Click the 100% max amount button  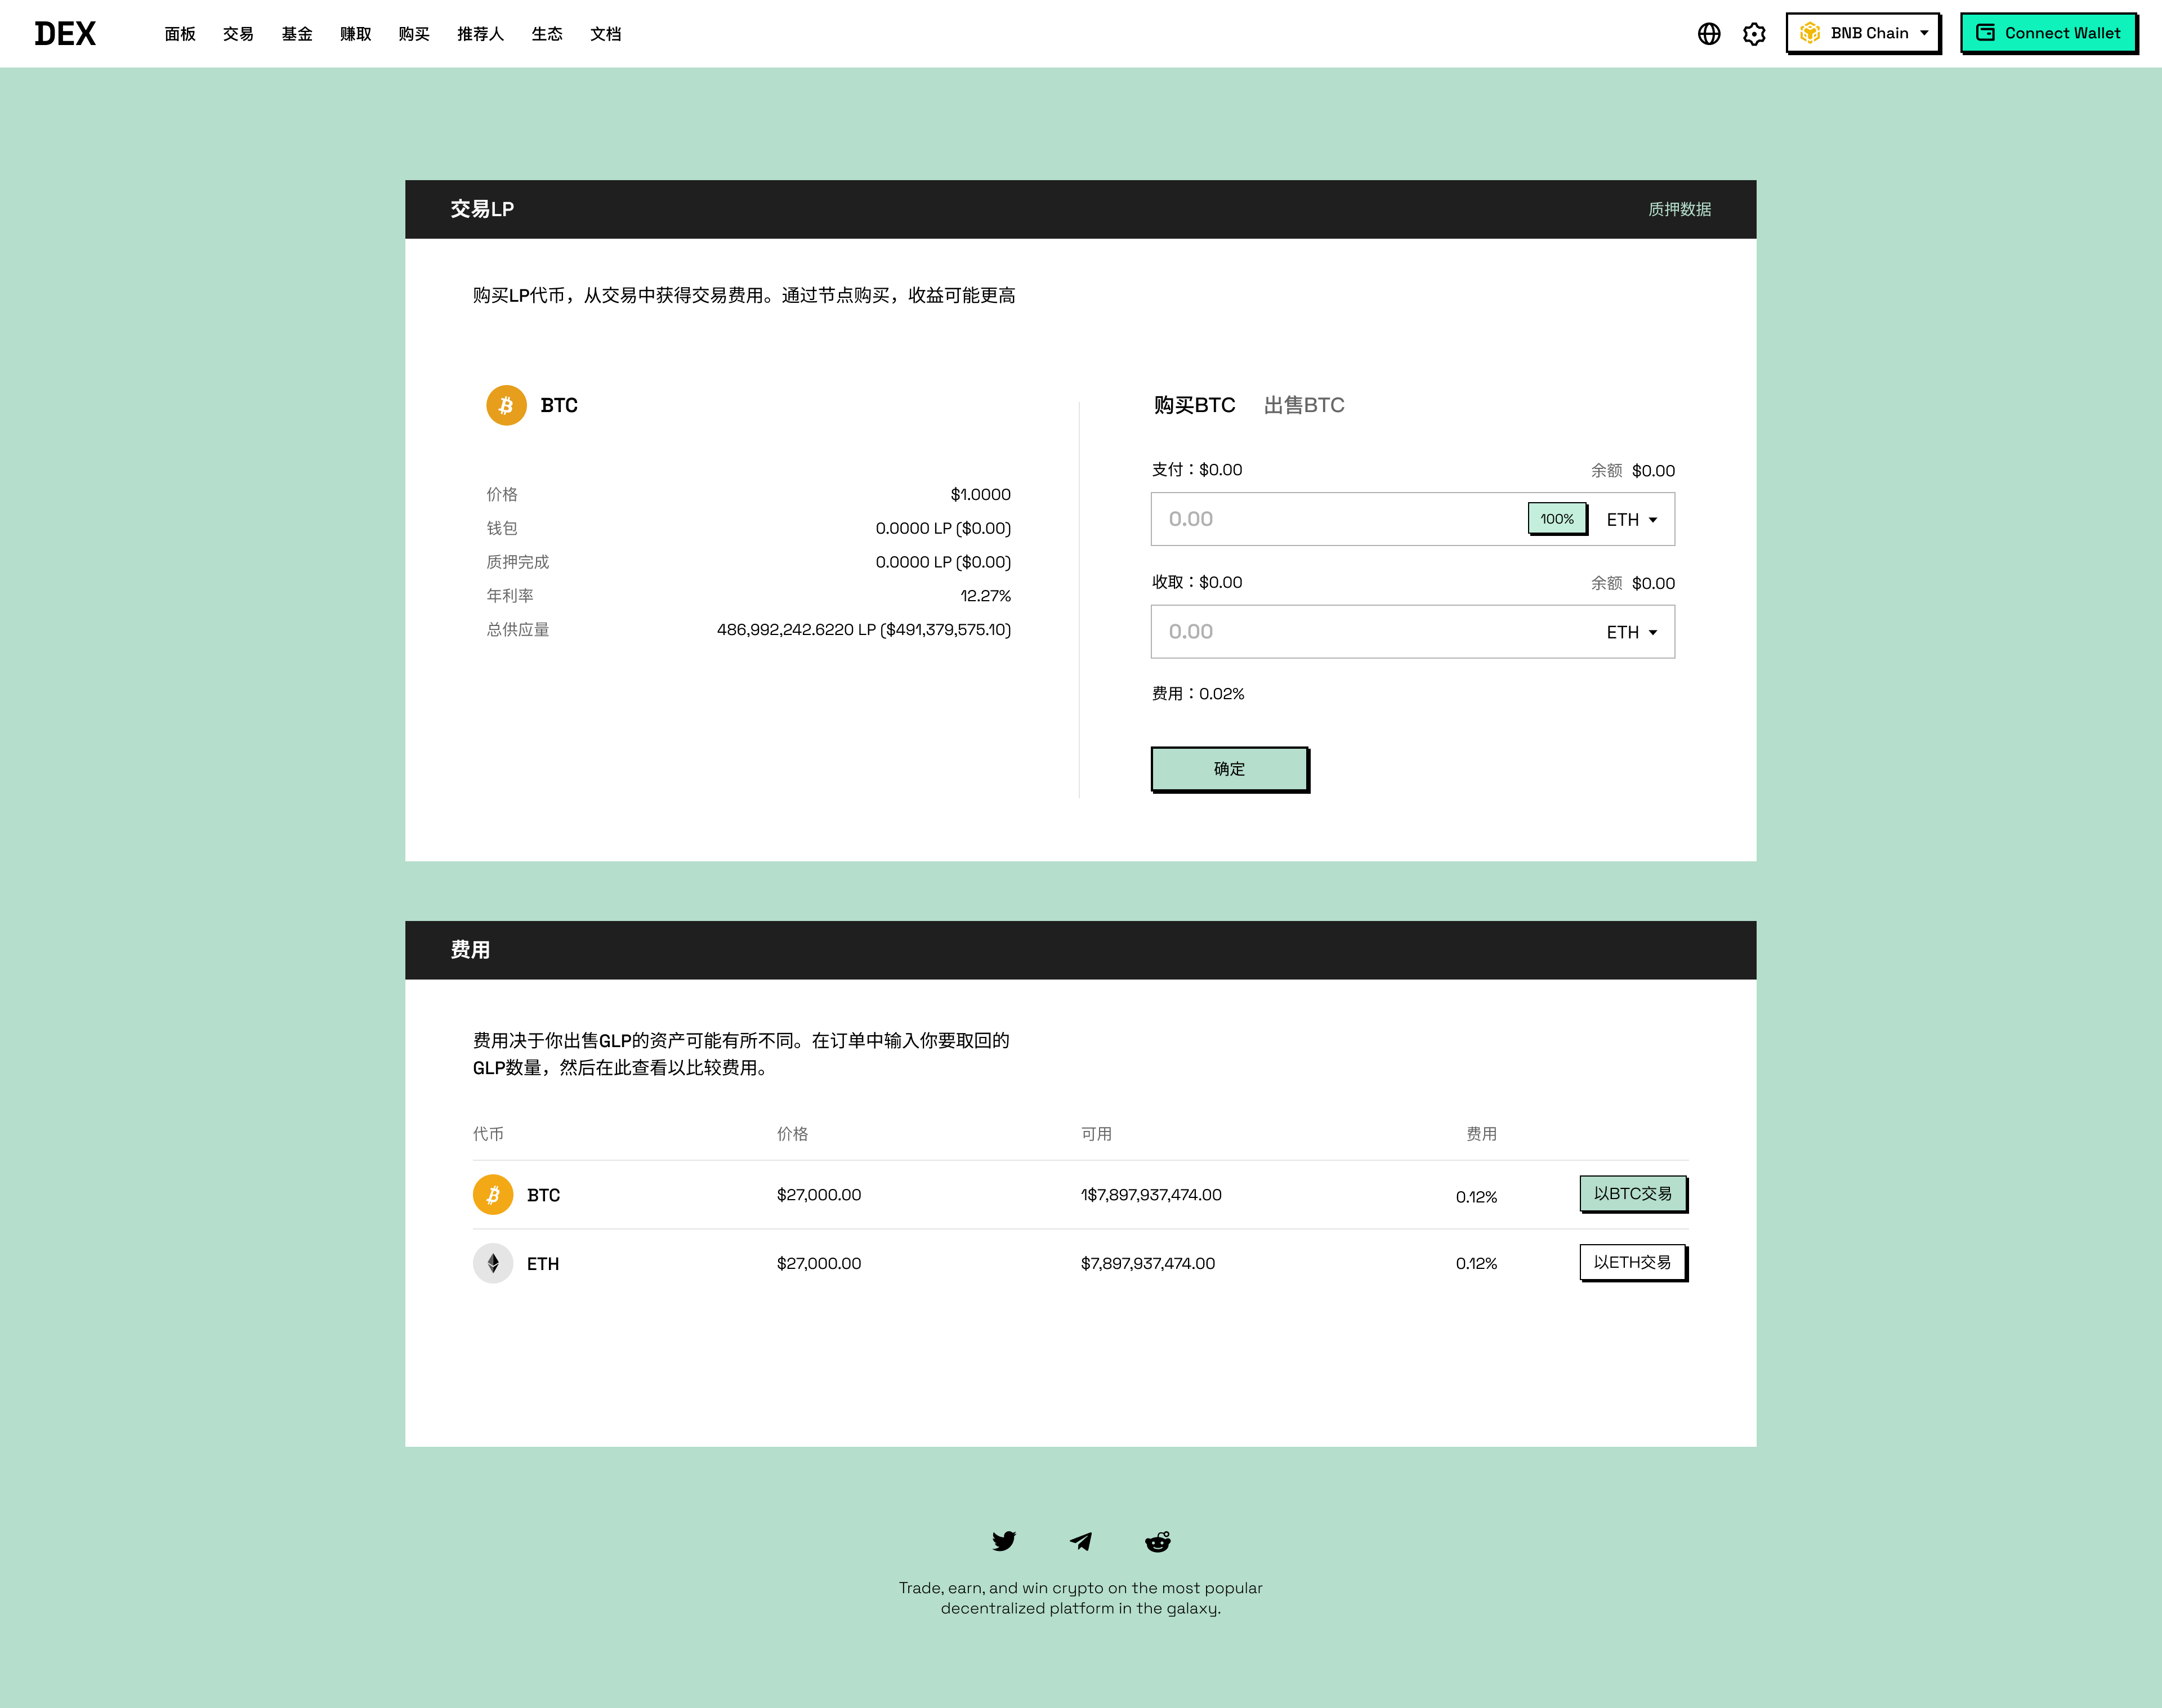tap(1557, 518)
